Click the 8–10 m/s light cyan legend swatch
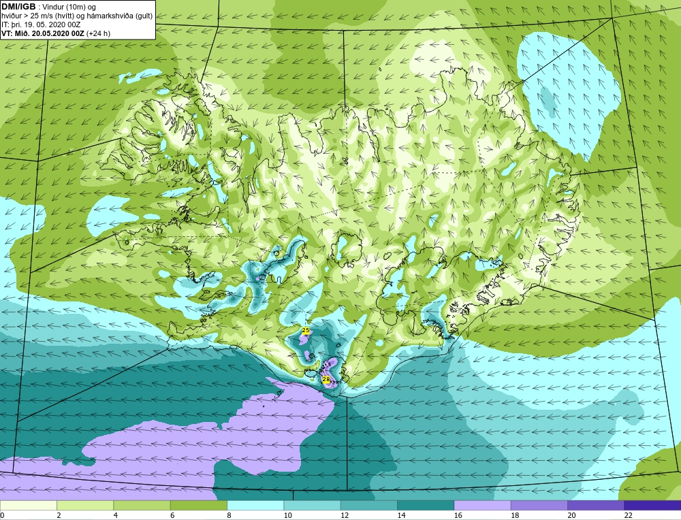Image resolution: width=681 pixels, height=520 pixels. click(255, 505)
